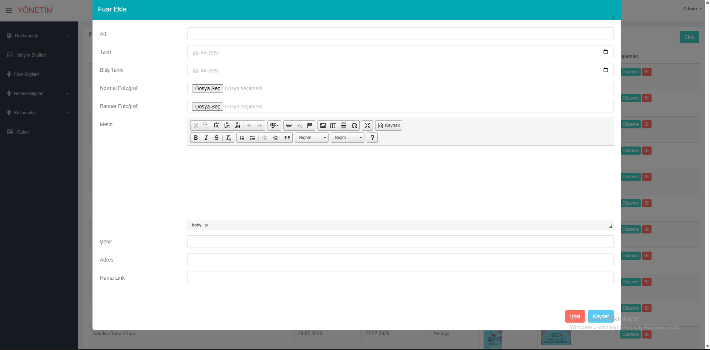Click the insert link icon
The image size is (710, 350).
(x=289, y=125)
